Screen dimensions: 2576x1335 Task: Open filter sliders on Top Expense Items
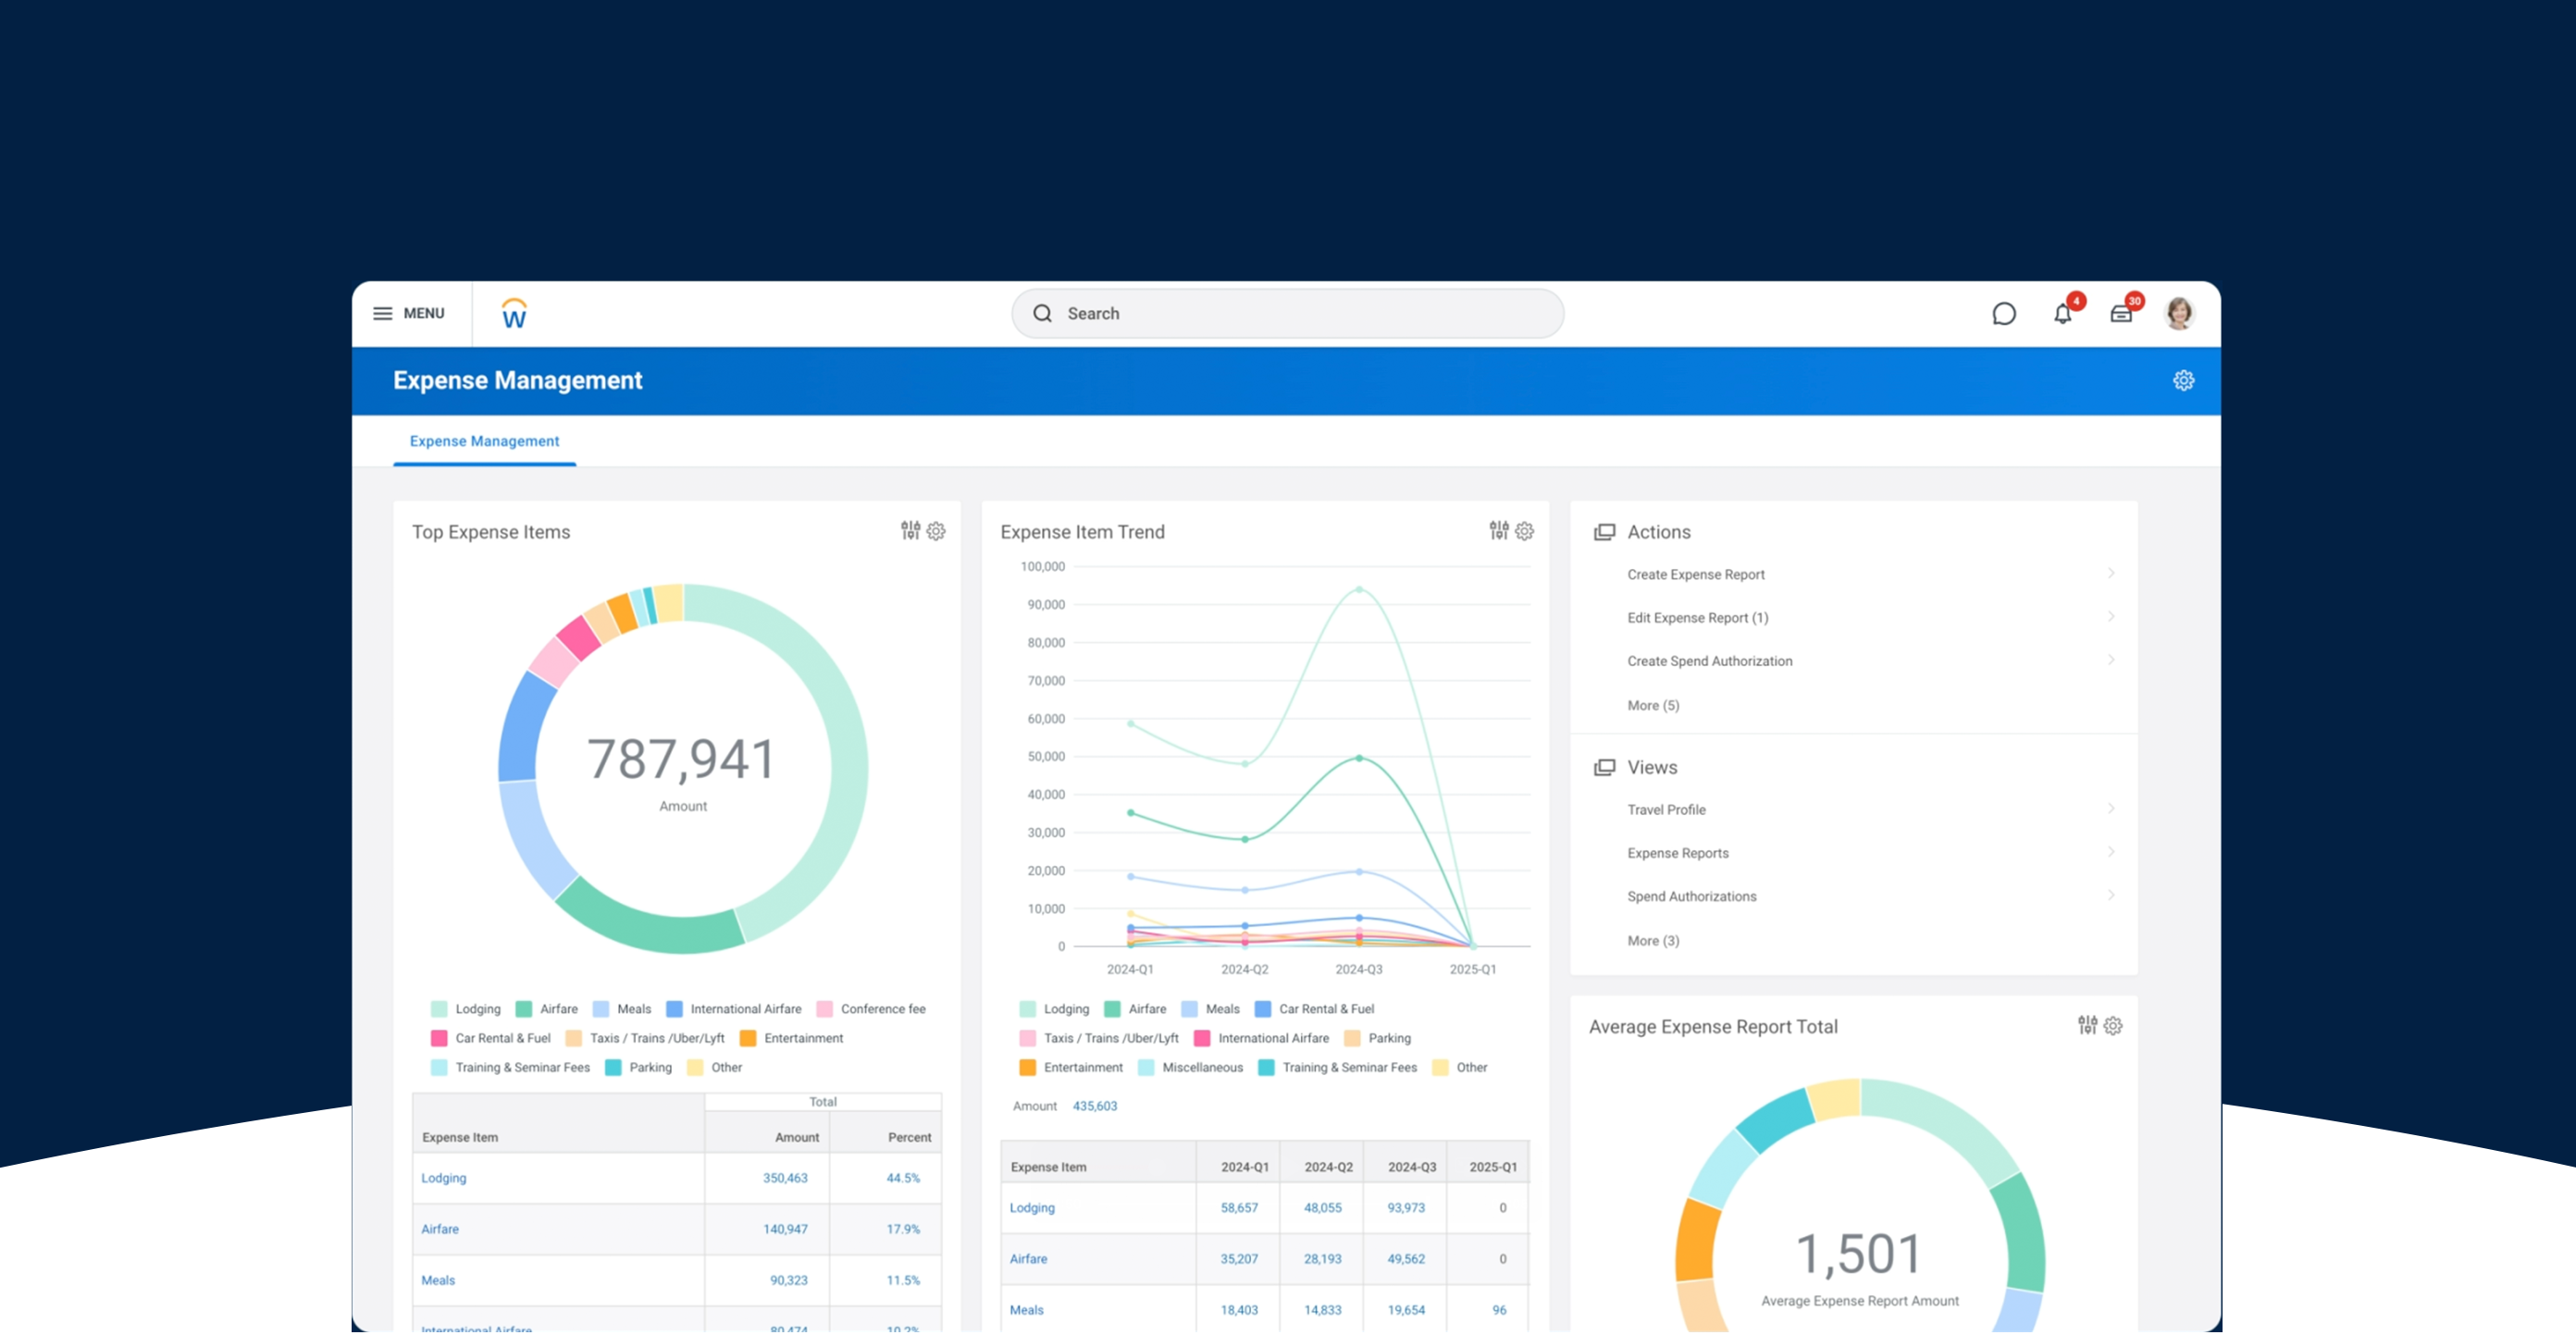(x=910, y=531)
